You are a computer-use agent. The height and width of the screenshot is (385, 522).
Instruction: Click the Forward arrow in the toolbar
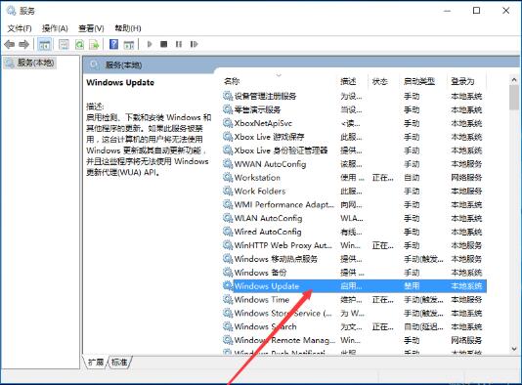[x=24, y=44]
